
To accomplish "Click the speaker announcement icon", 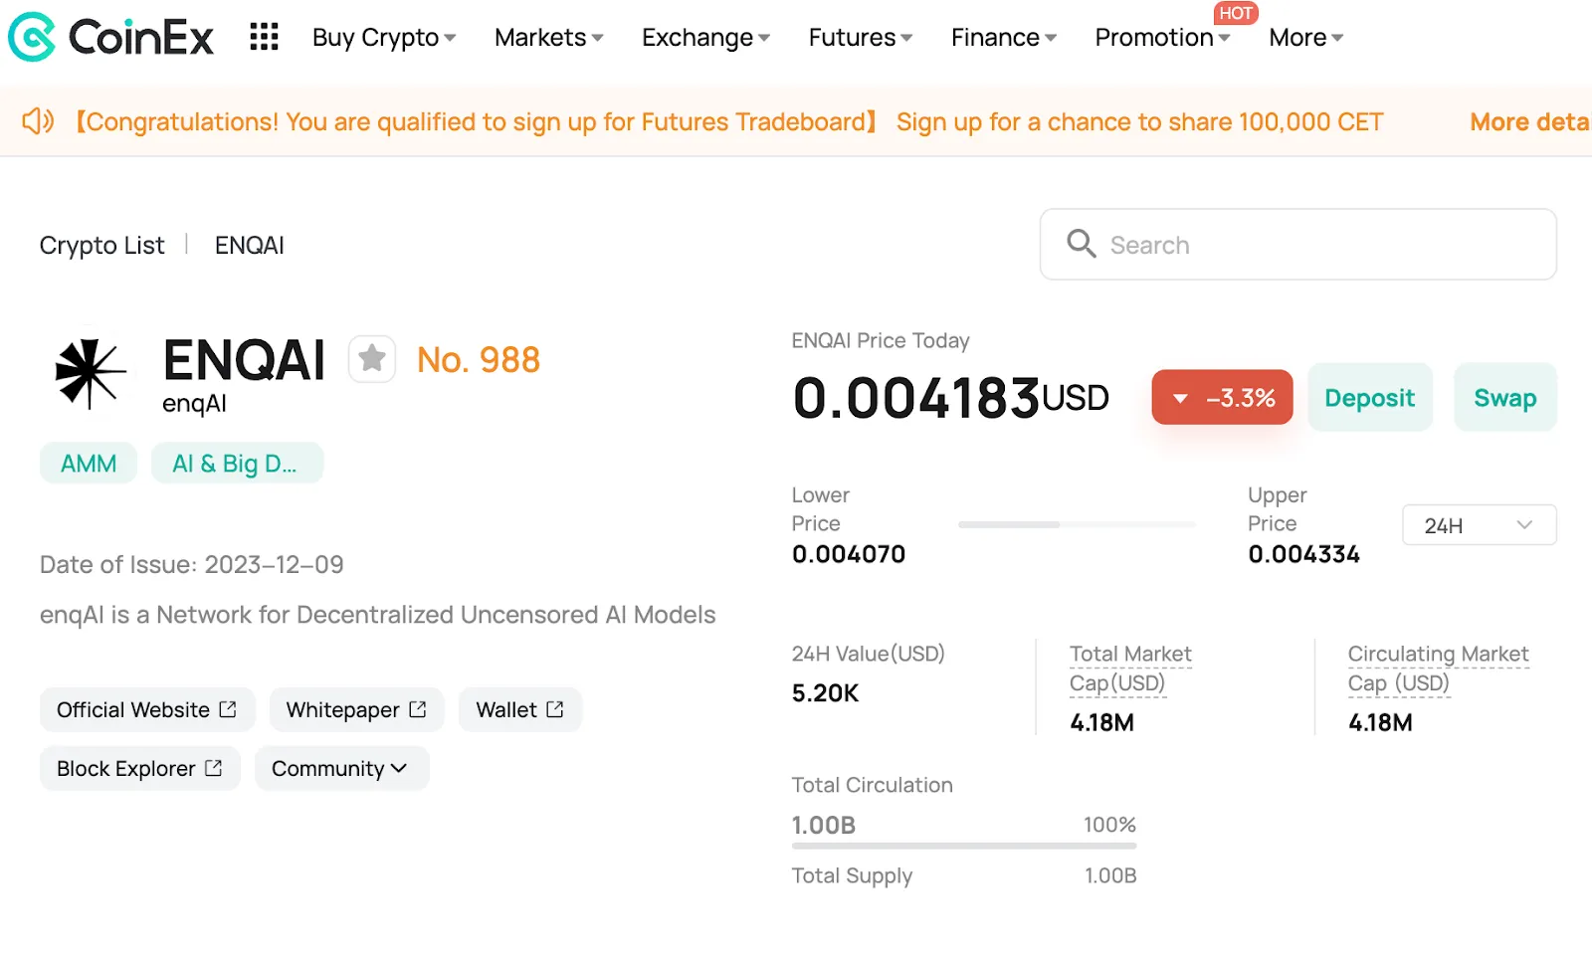I will 38,121.
